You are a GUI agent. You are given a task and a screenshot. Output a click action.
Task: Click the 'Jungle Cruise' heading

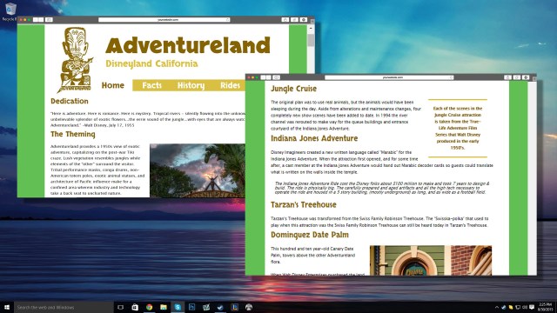[x=293, y=89]
